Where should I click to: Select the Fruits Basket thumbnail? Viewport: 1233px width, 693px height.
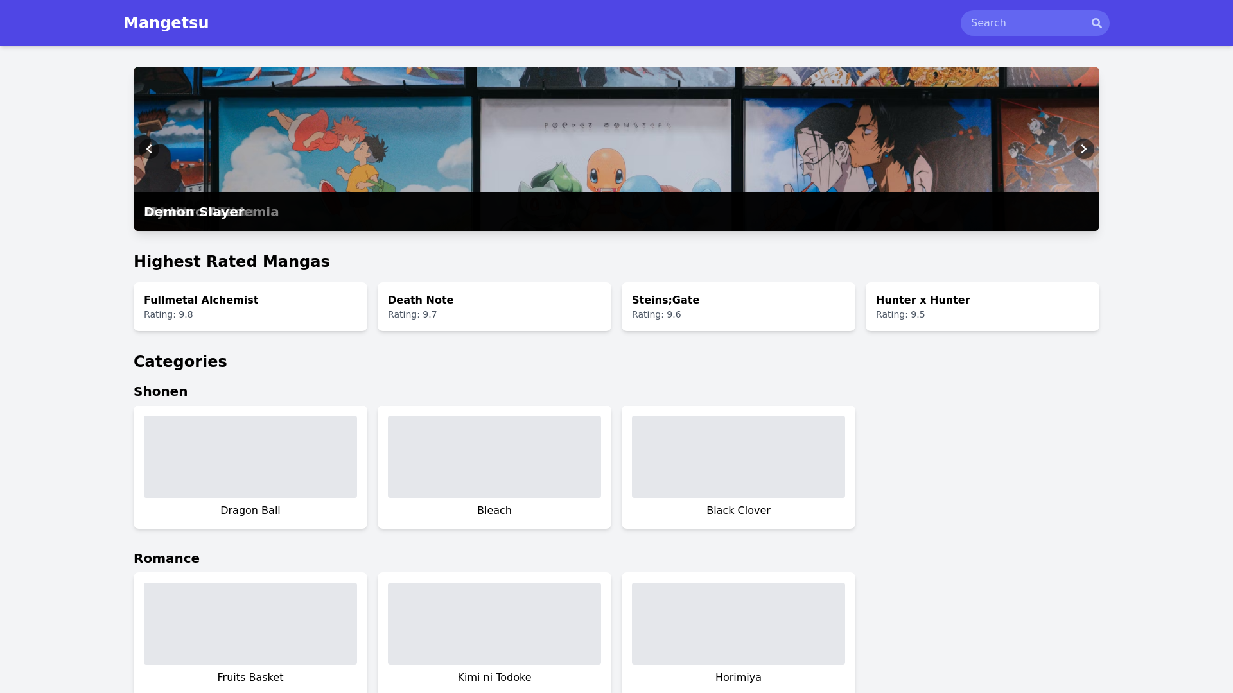pos(250,624)
